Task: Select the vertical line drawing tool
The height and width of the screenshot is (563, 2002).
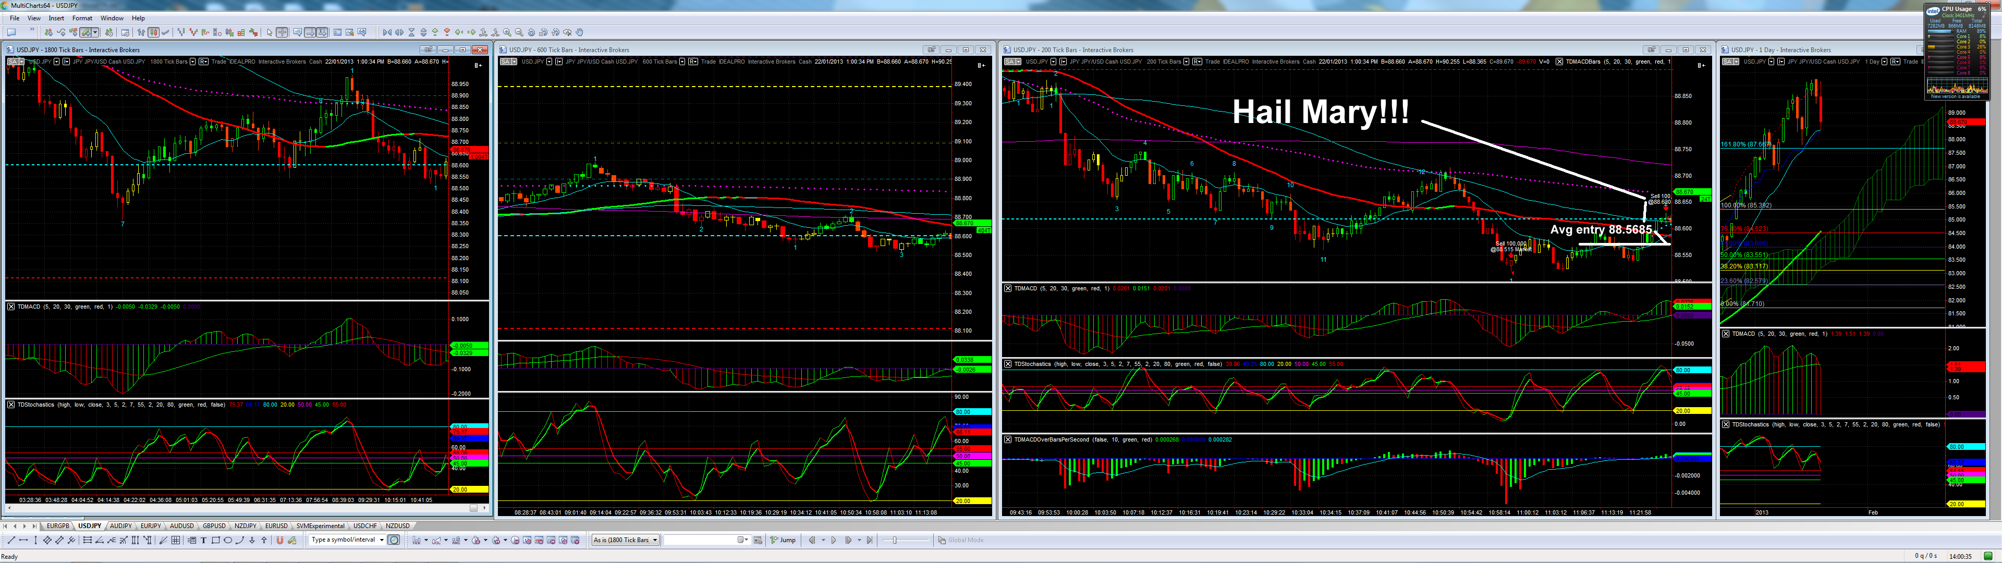Action: [35, 541]
